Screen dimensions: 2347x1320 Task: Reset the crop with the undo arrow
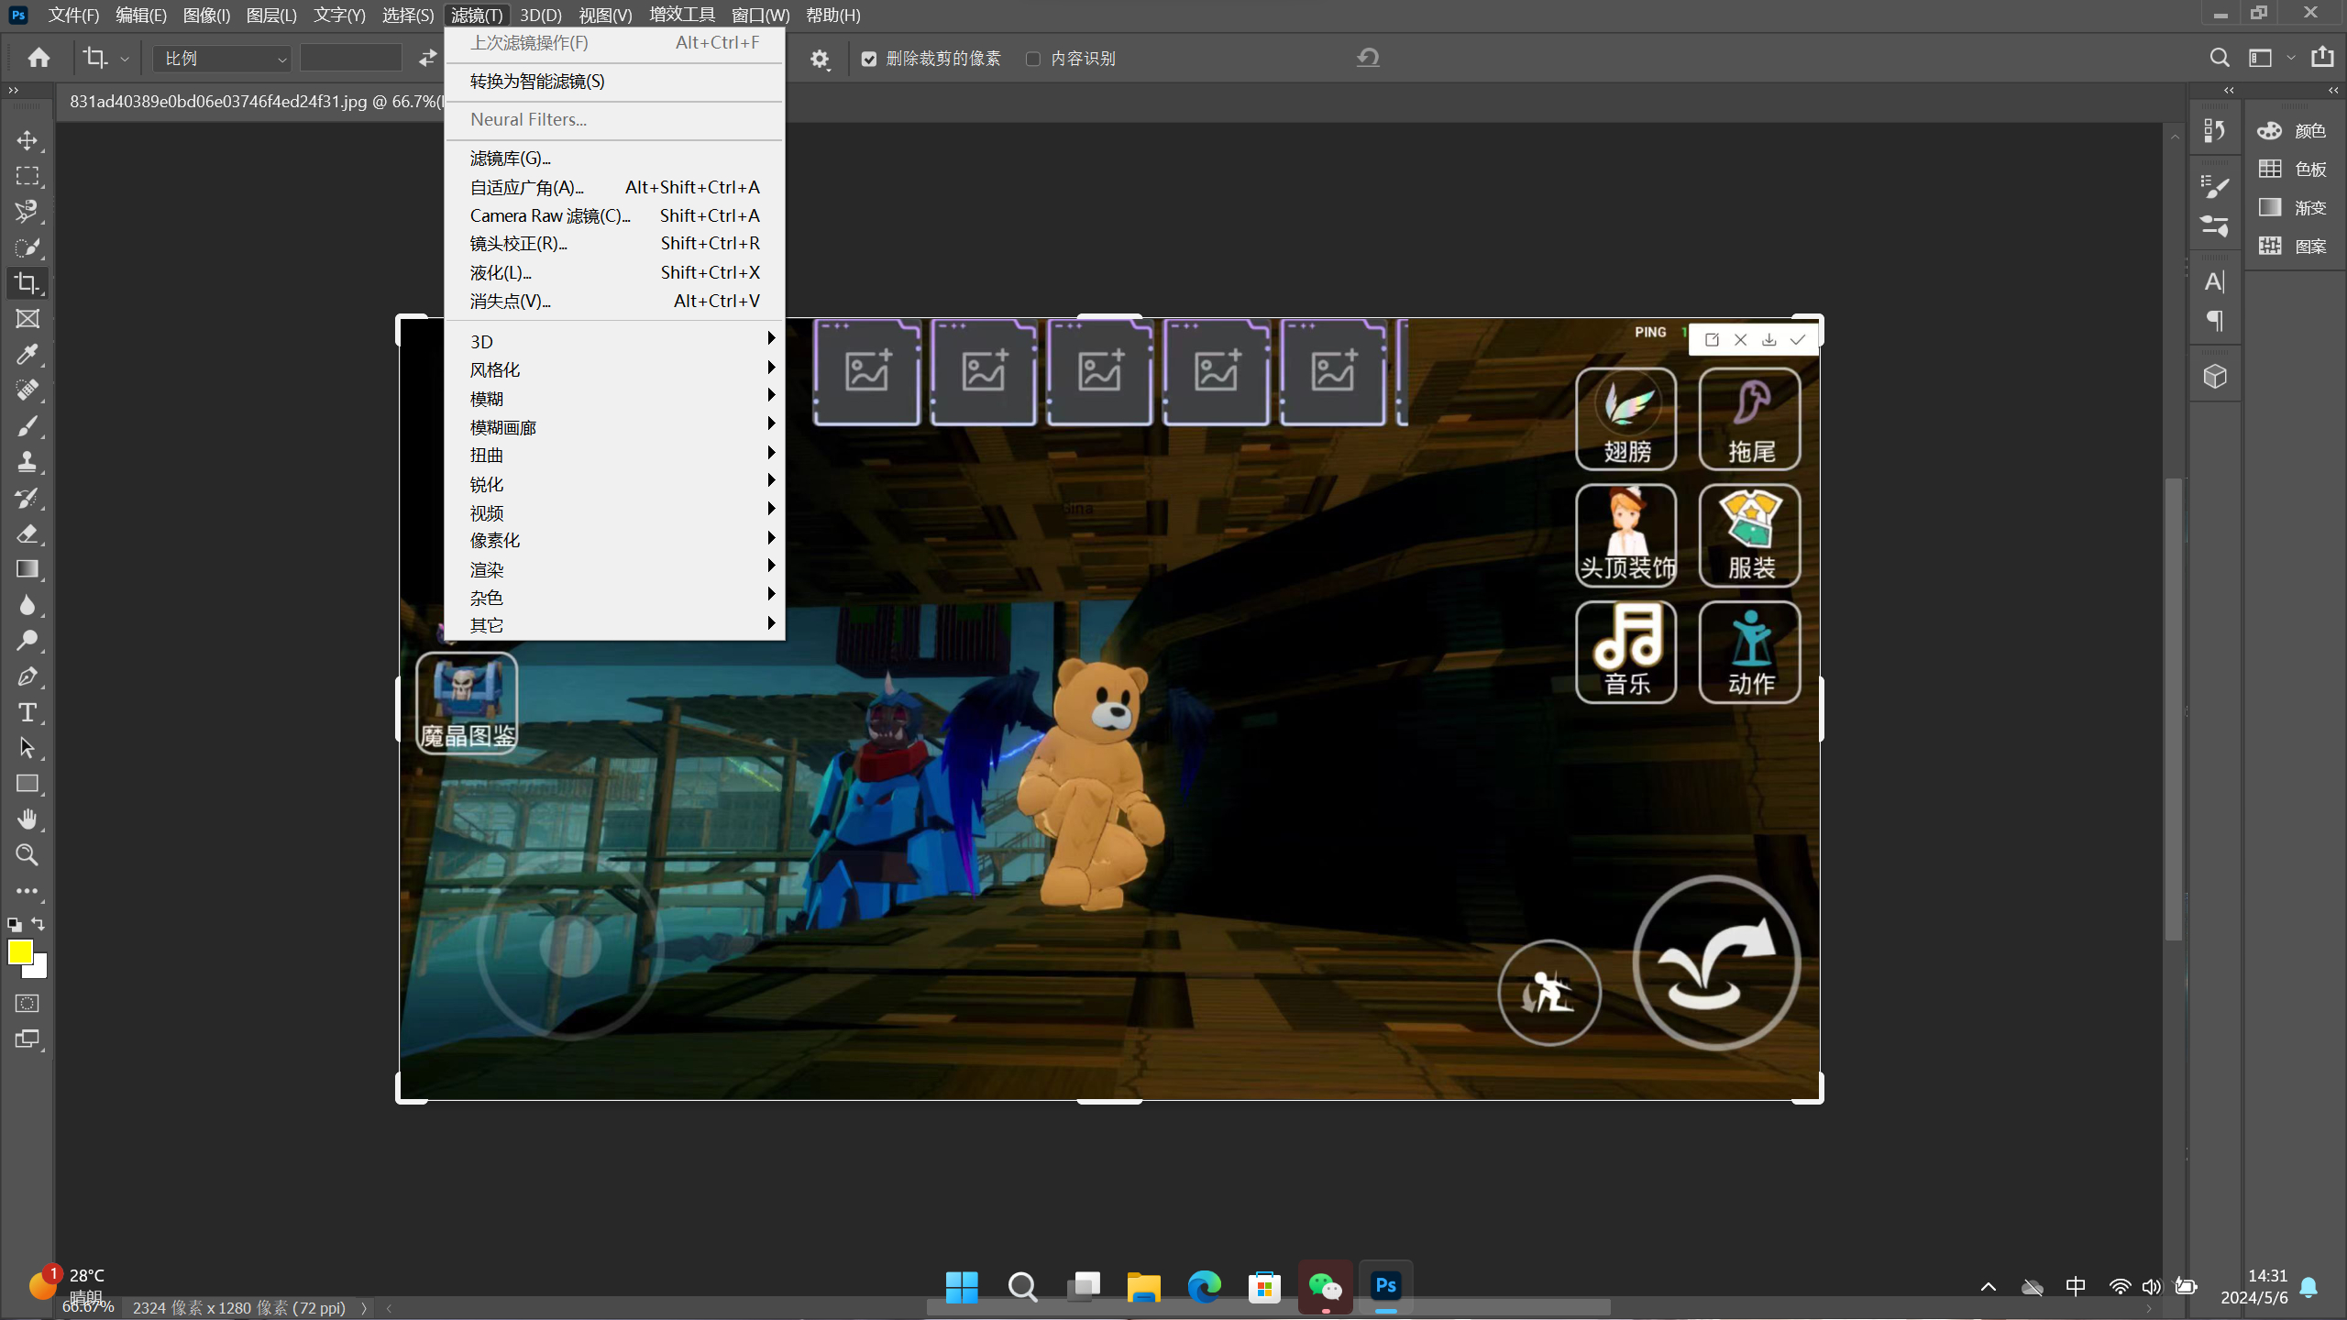tap(1368, 58)
